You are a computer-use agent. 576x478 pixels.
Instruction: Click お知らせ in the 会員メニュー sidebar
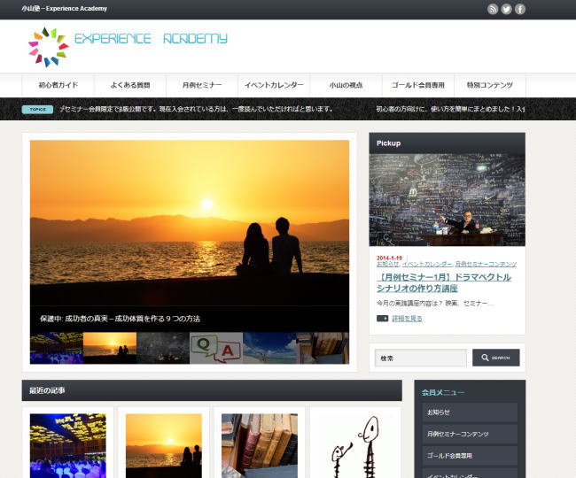tap(469, 412)
